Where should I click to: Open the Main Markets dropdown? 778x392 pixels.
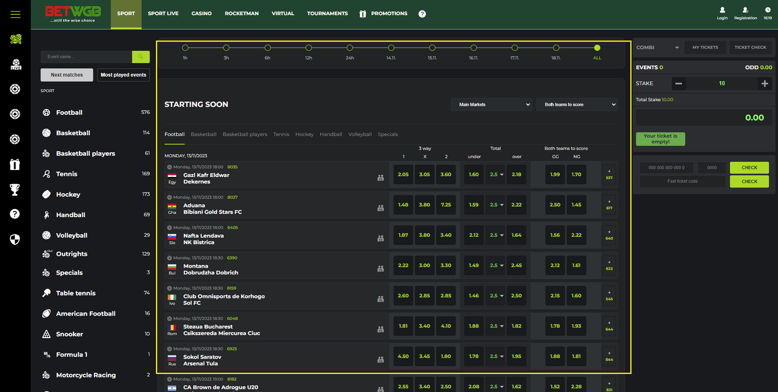click(x=491, y=105)
